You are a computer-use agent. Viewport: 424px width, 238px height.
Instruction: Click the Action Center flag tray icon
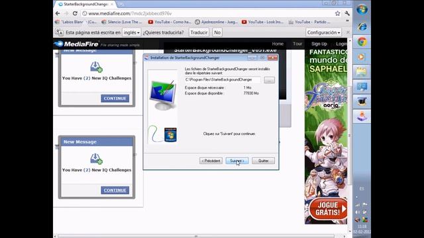click(365, 204)
